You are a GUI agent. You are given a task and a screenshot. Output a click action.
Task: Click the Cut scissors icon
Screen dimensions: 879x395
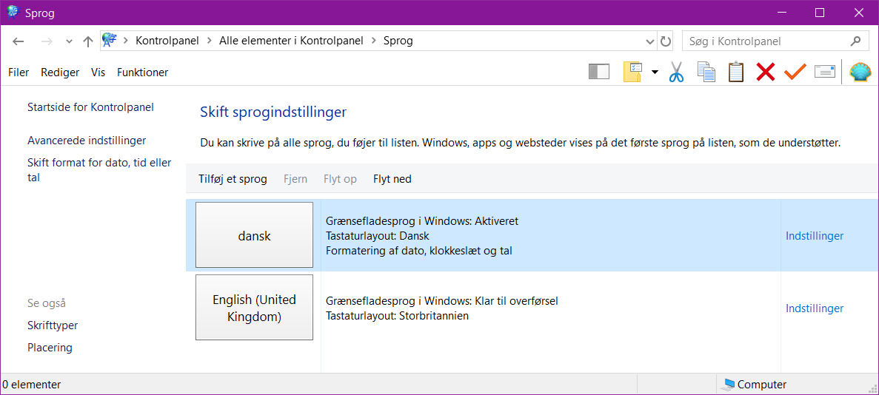[676, 72]
